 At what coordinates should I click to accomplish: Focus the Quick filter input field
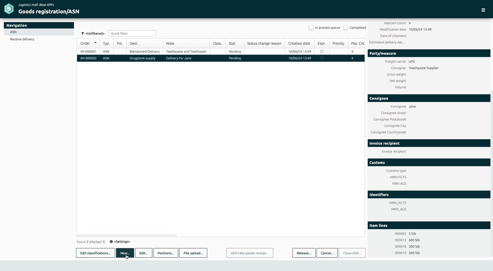pyautogui.click(x=132, y=33)
